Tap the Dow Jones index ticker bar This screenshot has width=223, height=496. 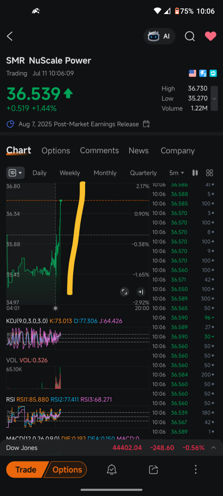click(111, 448)
